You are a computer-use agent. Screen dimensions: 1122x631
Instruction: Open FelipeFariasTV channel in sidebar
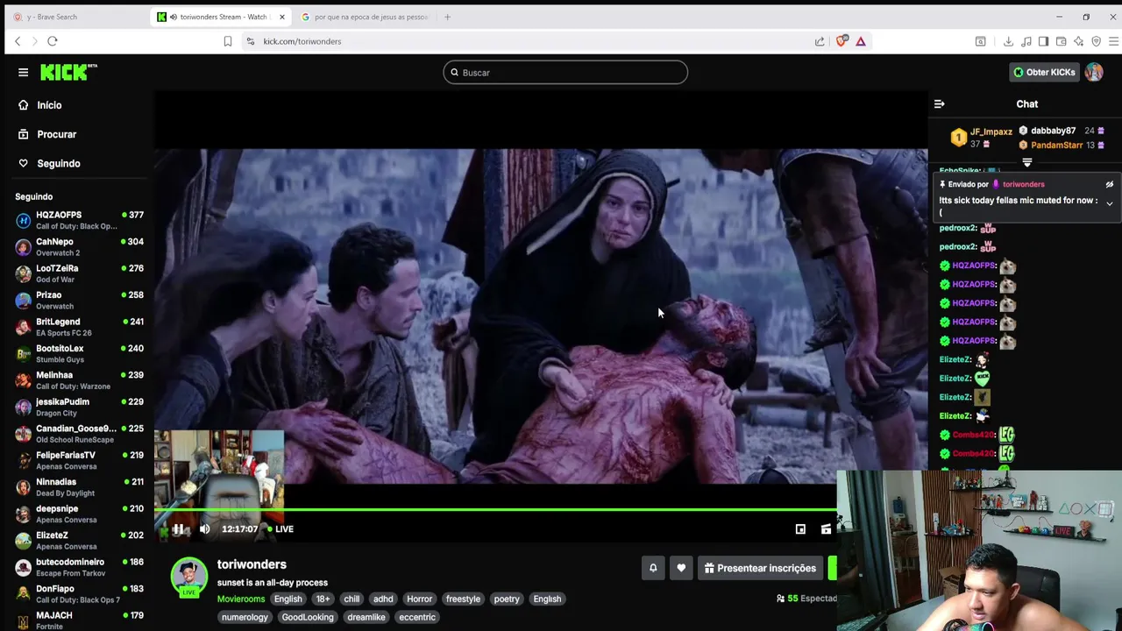(x=79, y=461)
